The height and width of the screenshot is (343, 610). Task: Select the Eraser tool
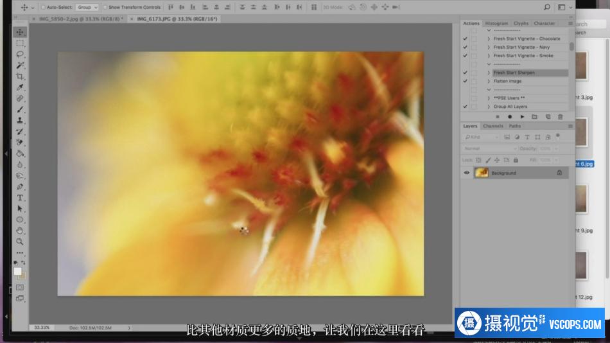(x=20, y=143)
